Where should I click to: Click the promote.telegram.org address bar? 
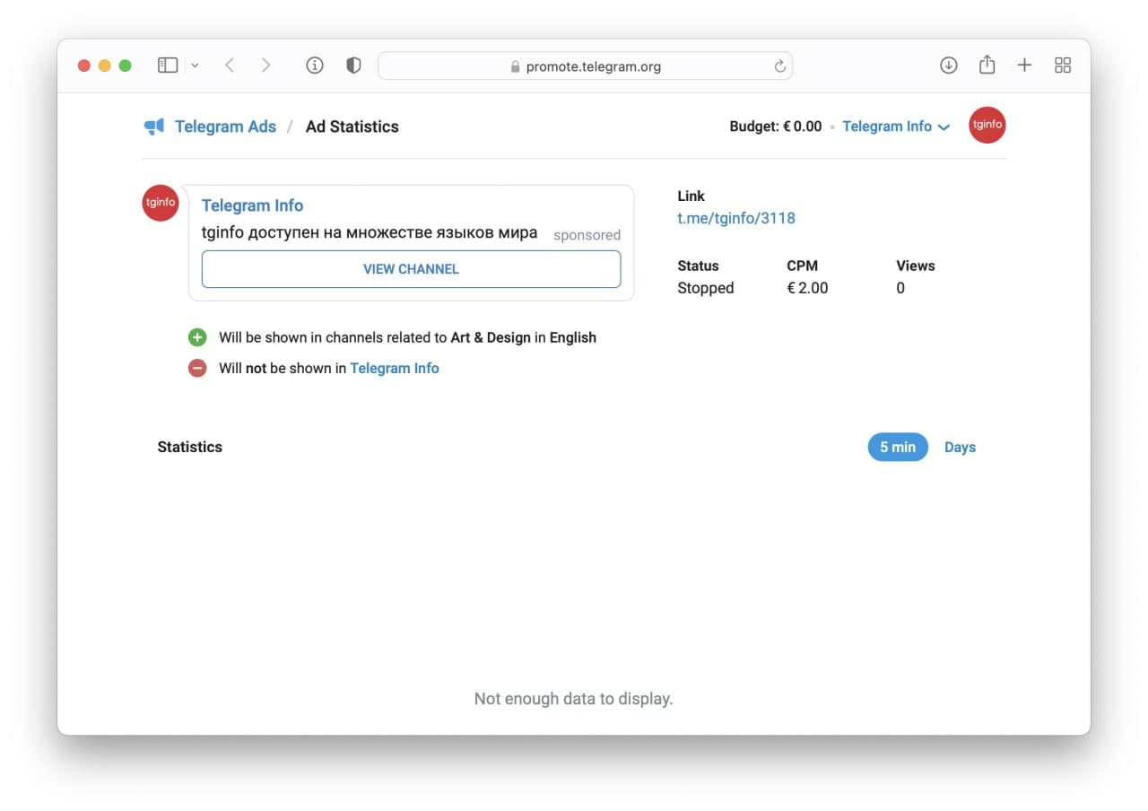point(585,66)
